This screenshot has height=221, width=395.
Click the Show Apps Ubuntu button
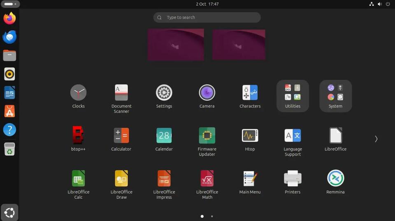(x=9, y=213)
